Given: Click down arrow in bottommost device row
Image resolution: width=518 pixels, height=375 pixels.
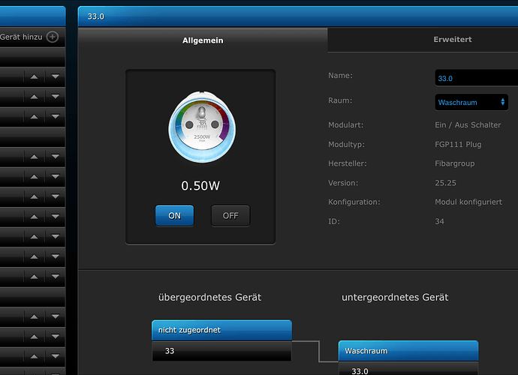Looking at the screenshot, I should coord(56,352).
